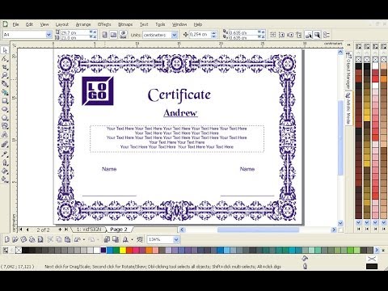Select the Crop tool in the toolbox
Screen dimensions: 388x291
pos(5,67)
